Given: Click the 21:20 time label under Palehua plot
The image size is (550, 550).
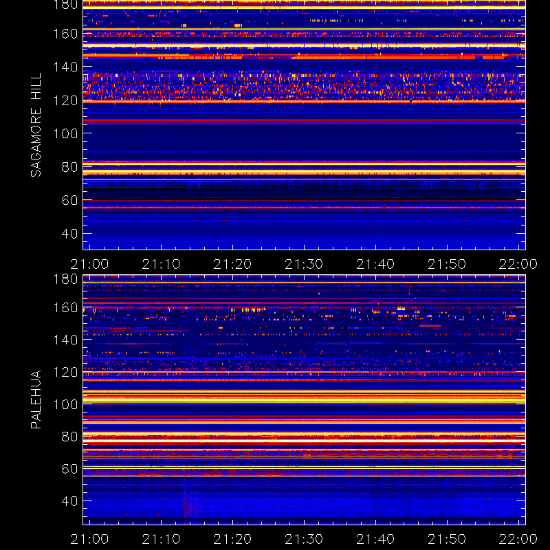Looking at the screenshot, I should coord(232,539).
